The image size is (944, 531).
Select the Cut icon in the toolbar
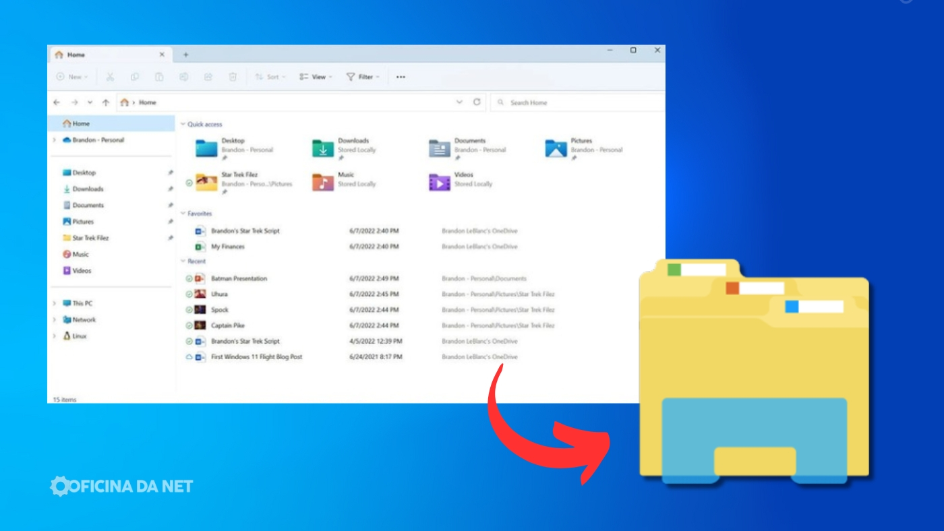coord(110,76)
